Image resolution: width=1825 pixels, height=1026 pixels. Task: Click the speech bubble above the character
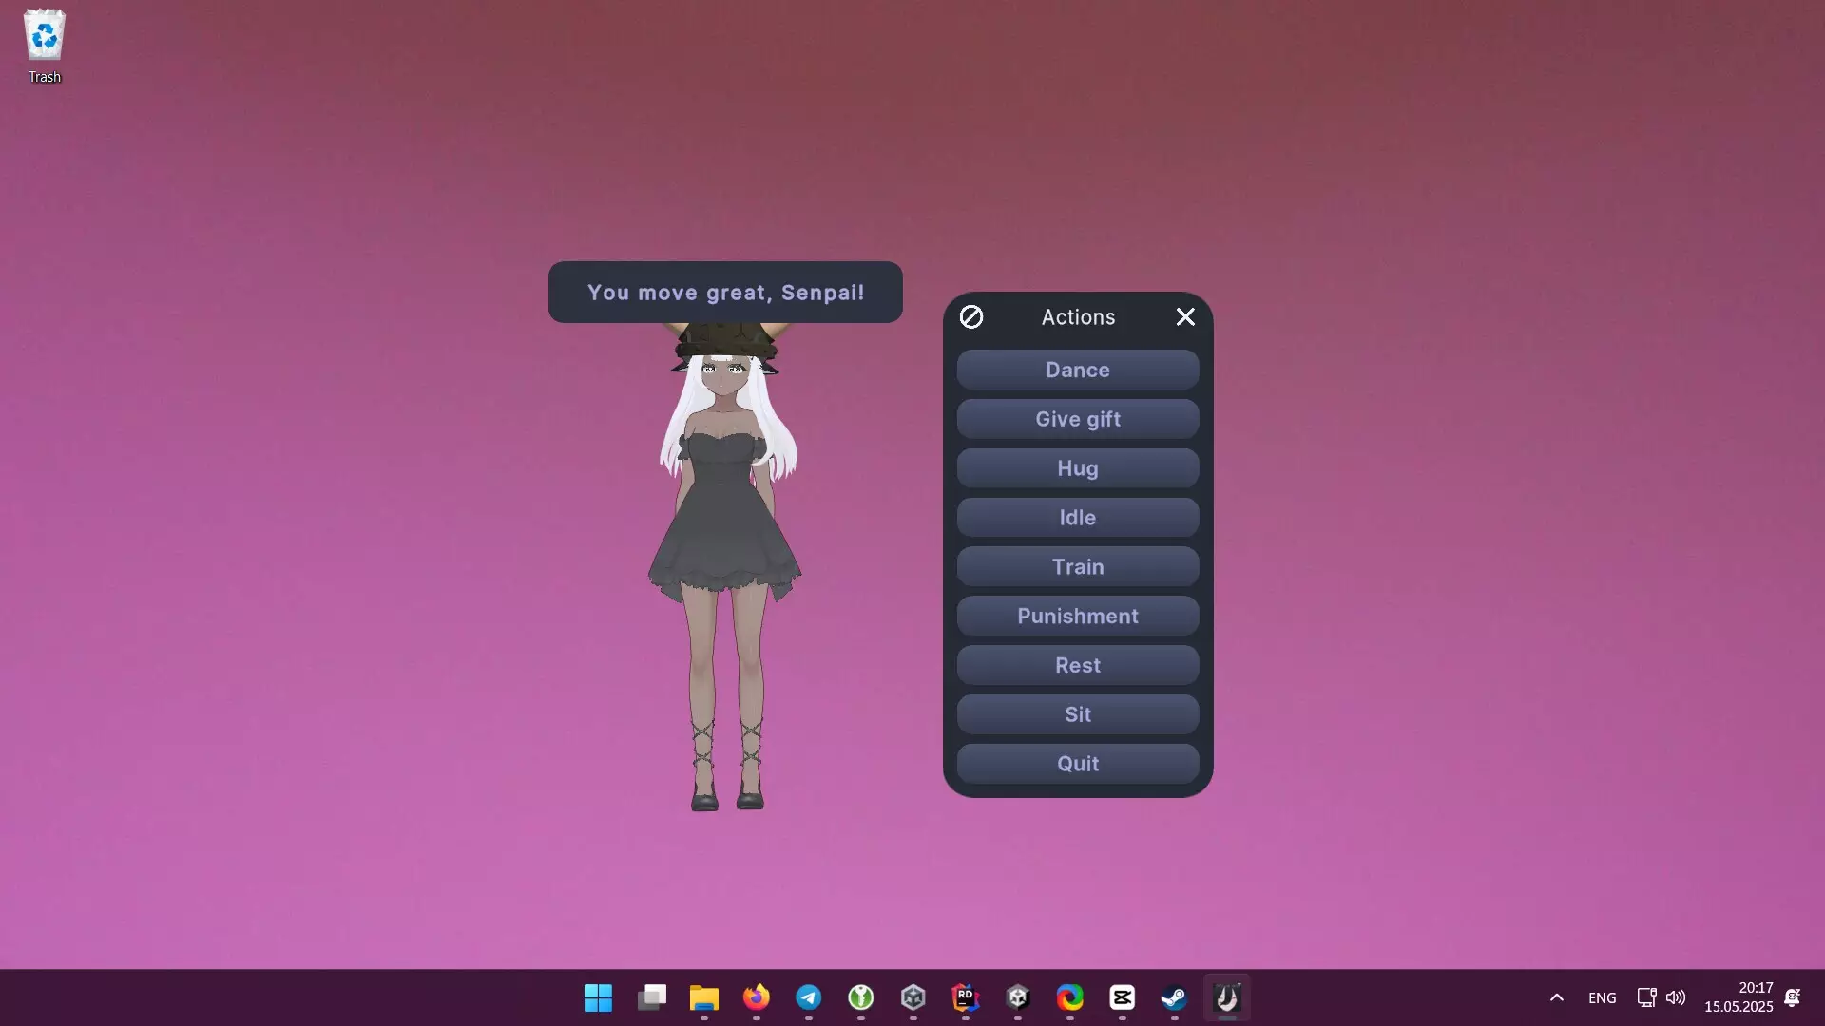[x=725, y=293]
